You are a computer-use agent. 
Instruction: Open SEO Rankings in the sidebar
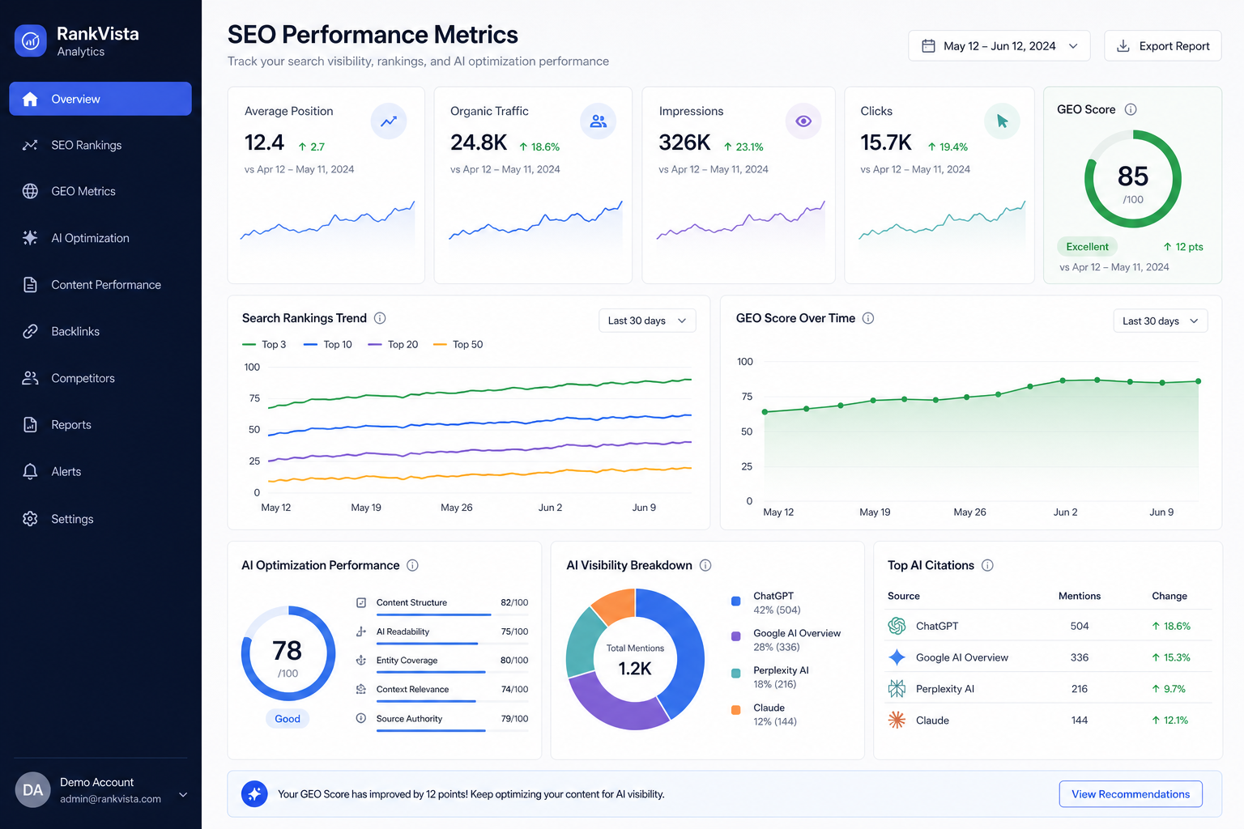pyautogui.click(x=100, y=145)
